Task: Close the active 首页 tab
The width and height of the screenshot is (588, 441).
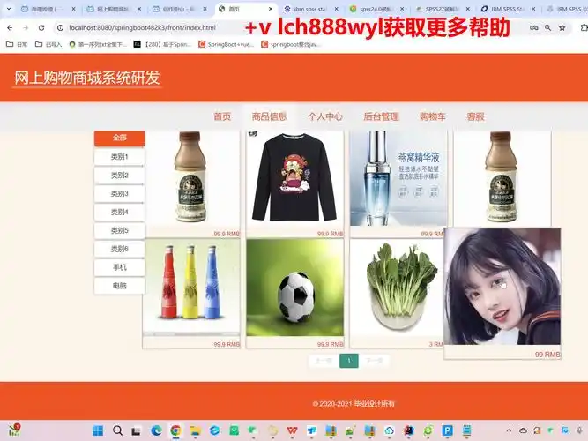Action: 271,9
